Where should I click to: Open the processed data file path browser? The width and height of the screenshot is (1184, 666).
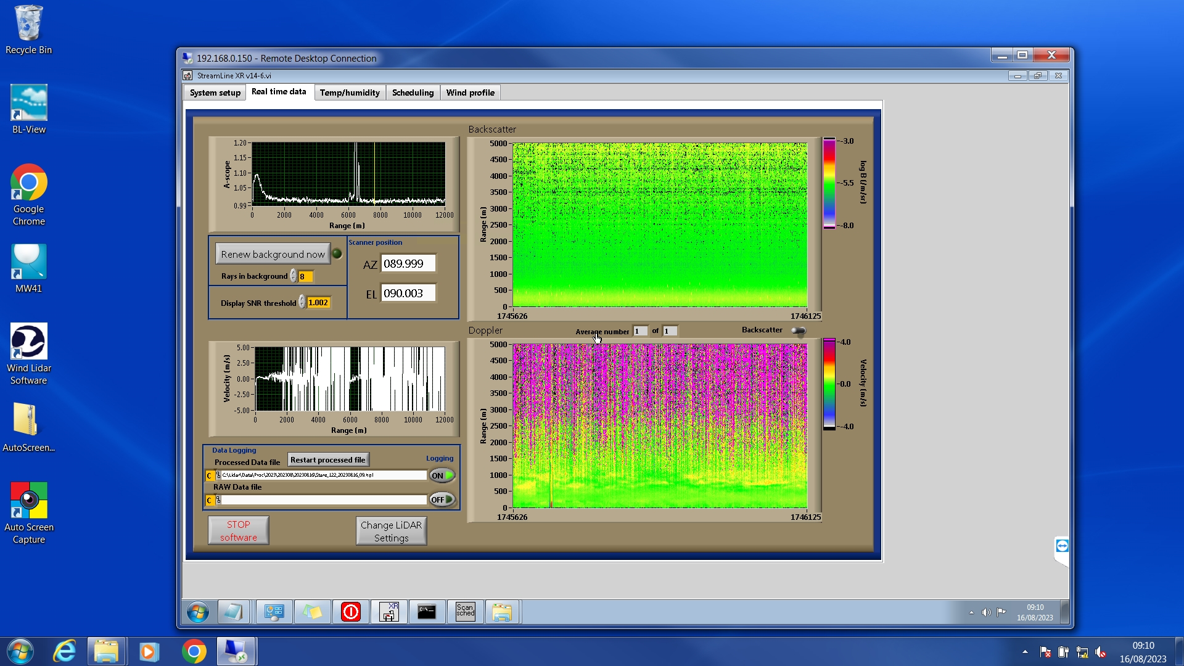(218, 475)
